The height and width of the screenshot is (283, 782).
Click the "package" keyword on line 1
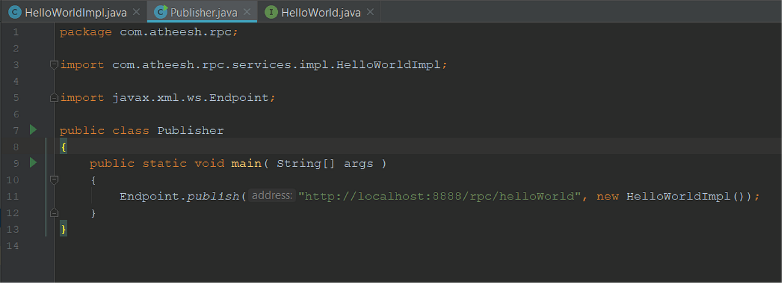[86, 32]
